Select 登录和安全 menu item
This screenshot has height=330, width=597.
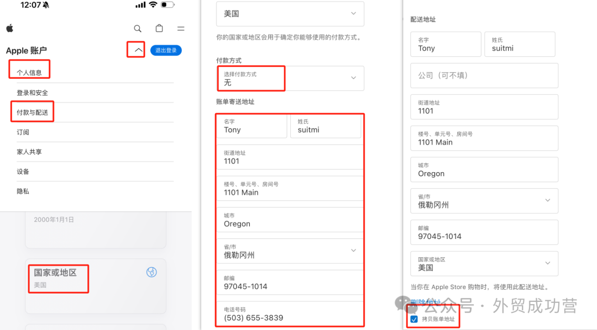pyautogui.click(x=33, y=93)
